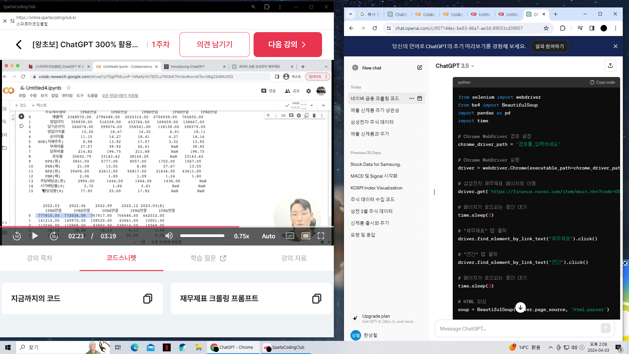Seek on the red video progress bar
629x354 pixels.
coord(167,226)
